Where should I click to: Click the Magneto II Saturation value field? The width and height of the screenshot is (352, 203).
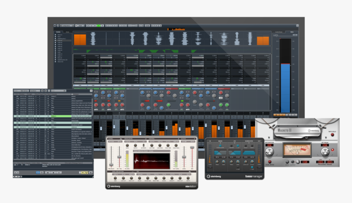[269, 145]
